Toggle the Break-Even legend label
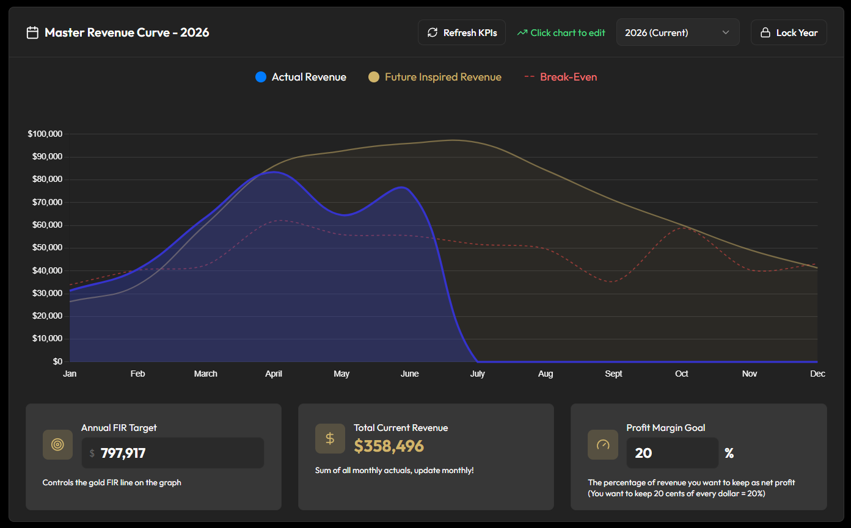Screen dimensions: 851x528 tap(569, 77)
